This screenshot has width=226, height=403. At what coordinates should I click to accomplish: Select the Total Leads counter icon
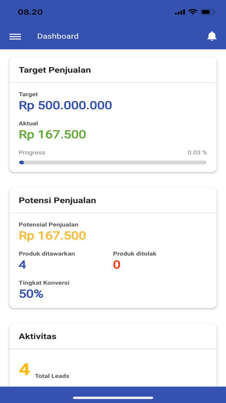click(x=25, y=369)
